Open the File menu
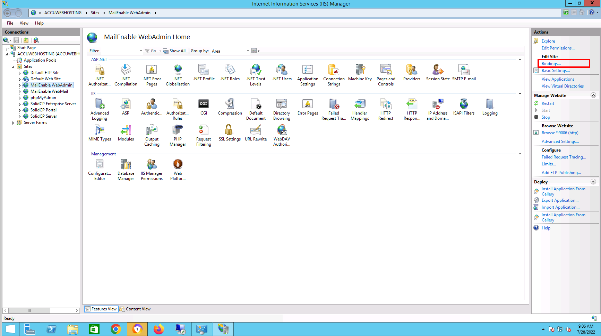The height and width of the screenshot is (336, 601). [x=10, y=23]
